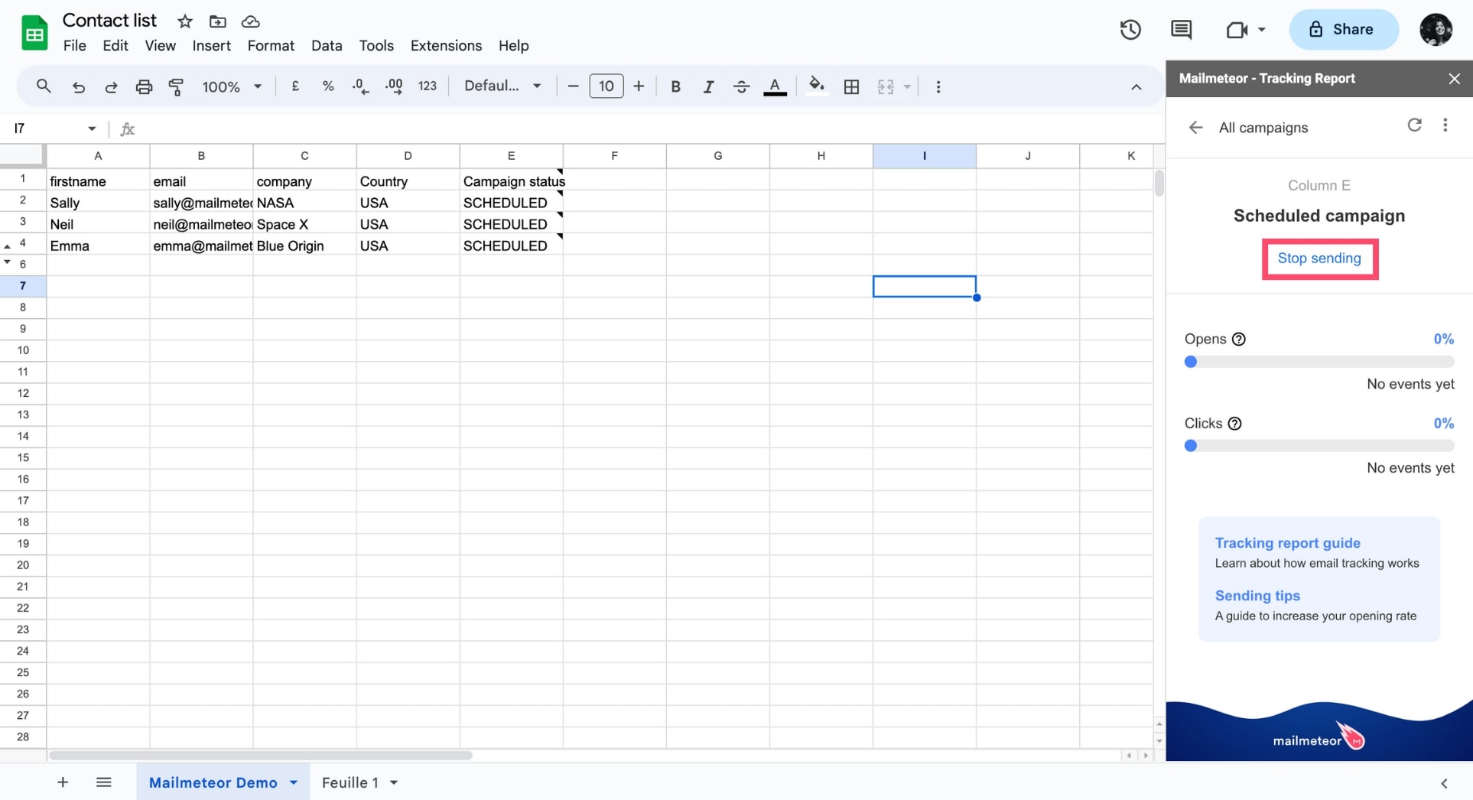Open borders options
The width and height of the screenshot is (1473, 800).
[851, 86]
